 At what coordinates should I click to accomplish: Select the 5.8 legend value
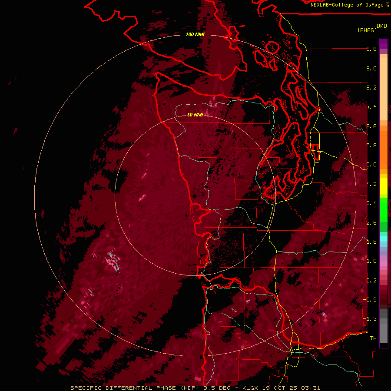point(371,146)
